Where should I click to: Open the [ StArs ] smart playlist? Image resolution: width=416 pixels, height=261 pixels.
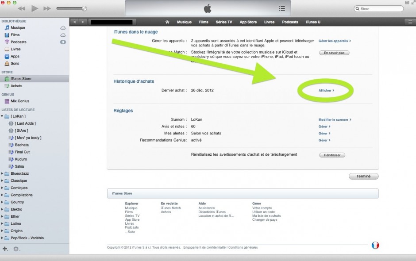coord(21,130)
